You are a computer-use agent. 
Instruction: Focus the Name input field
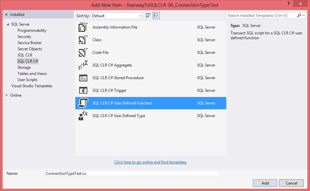[132, 173]
